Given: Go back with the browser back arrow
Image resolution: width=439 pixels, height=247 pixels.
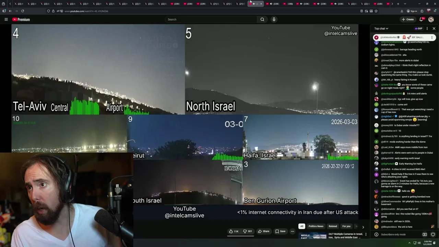Looking at the screenshot, I should pos(10,11).
